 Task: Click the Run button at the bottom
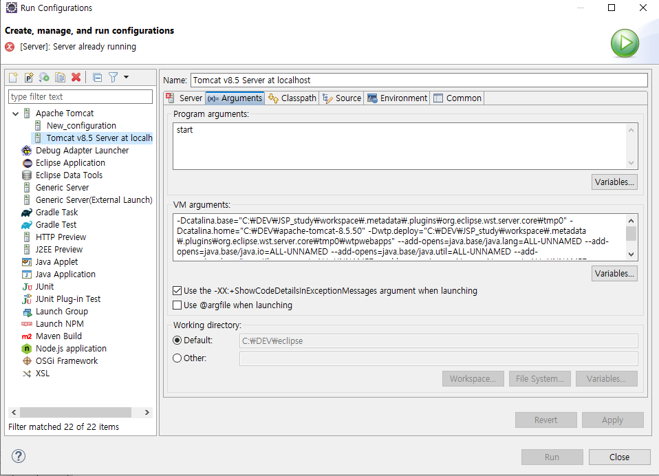pos(552,457)
